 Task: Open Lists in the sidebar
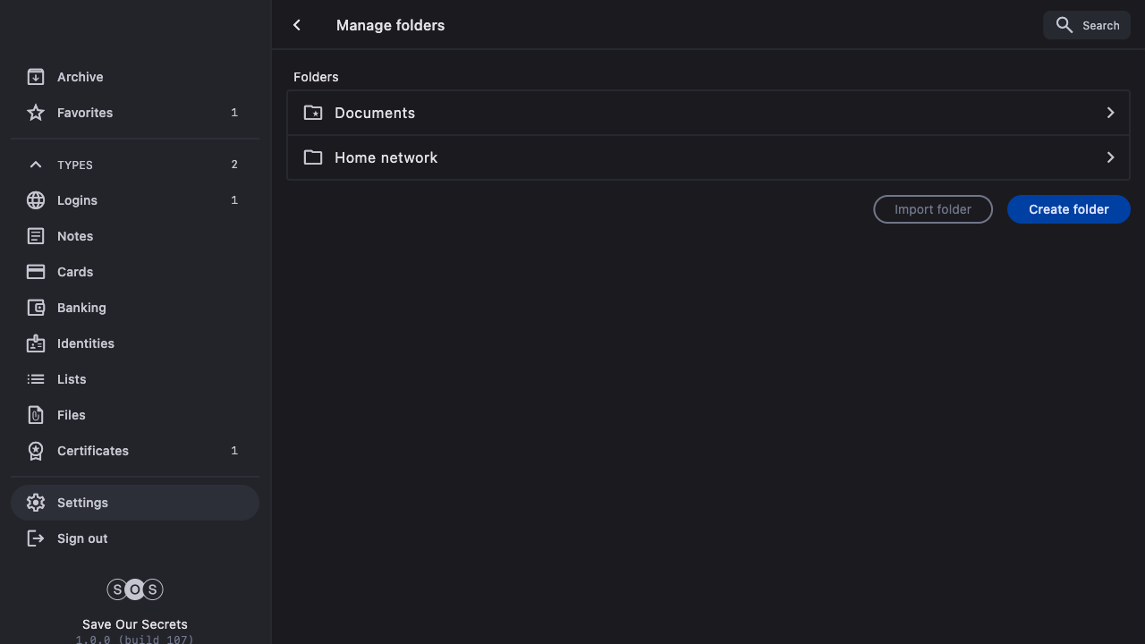[72, 379]
